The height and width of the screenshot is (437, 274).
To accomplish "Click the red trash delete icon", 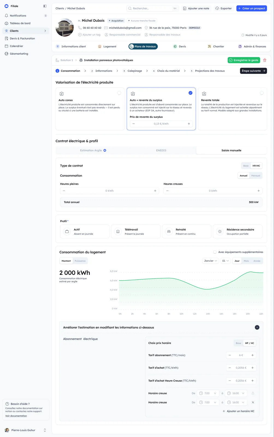I will (264, 60).
